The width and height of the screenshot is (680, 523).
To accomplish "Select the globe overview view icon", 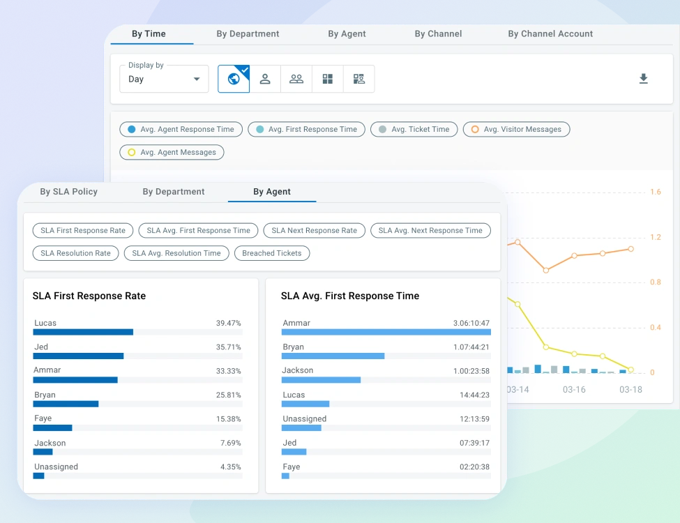I will pyautogui.click(x=233, y=78).
